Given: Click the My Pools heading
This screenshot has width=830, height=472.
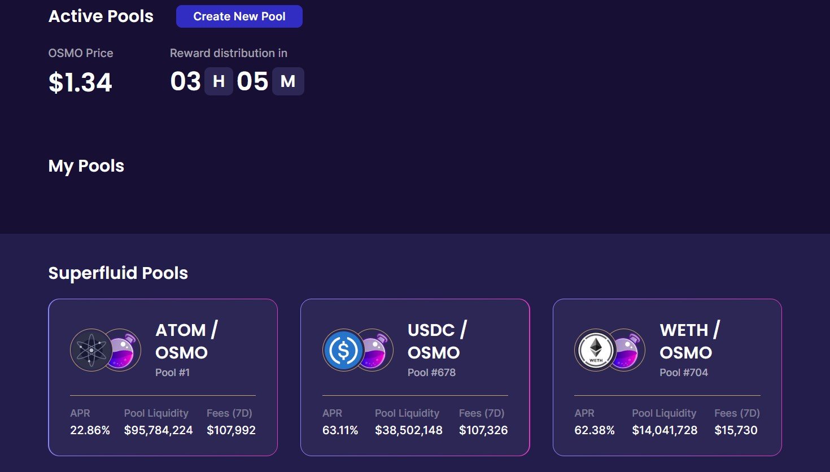Looking at the screenshot, I should (86, 166).
